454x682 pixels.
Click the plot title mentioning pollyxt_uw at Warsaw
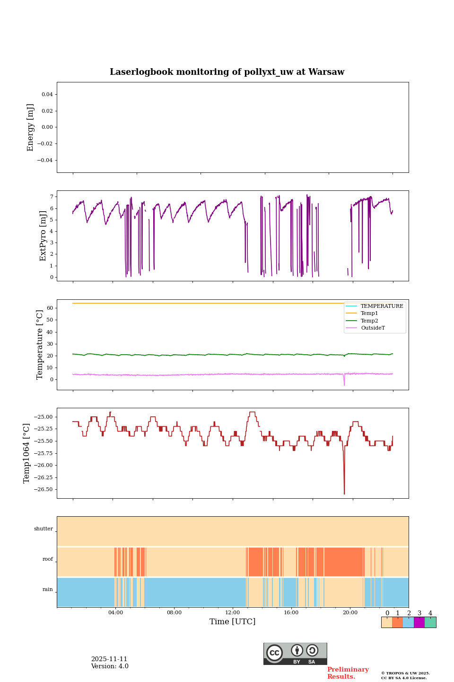(x=227, y=72)
